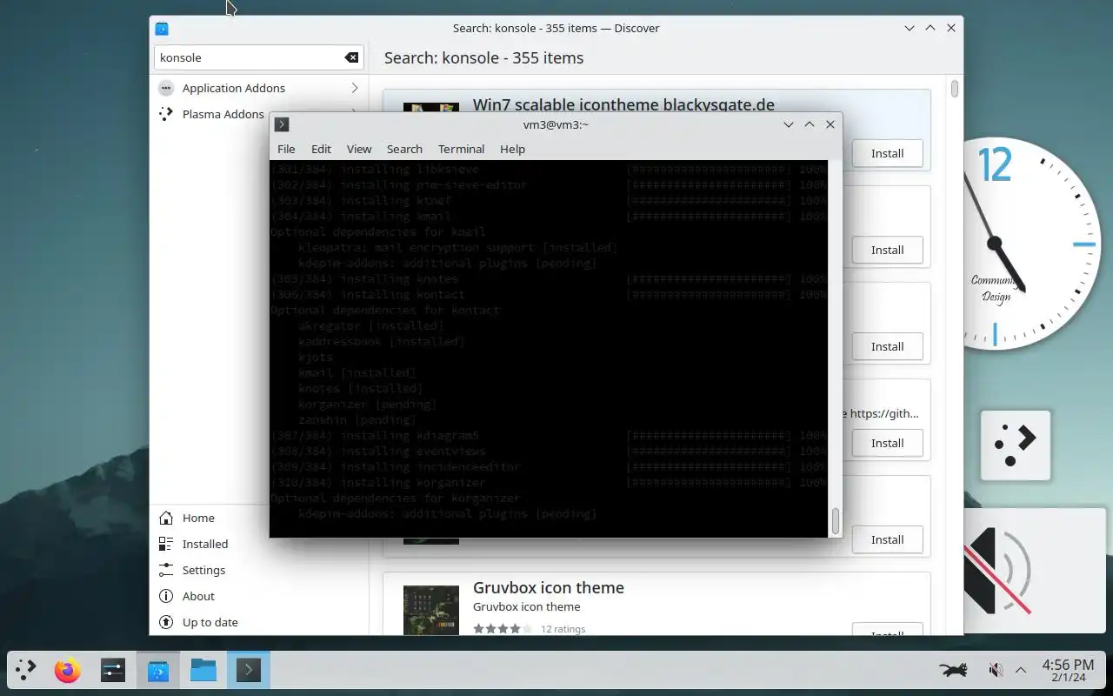
Task: Open Win7 scalable icontheme blackysgate.de entry
Action: point(623,104)
